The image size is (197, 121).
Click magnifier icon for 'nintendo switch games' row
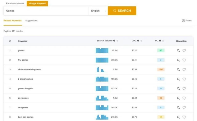pyautogui.click(x=178, y=70)
